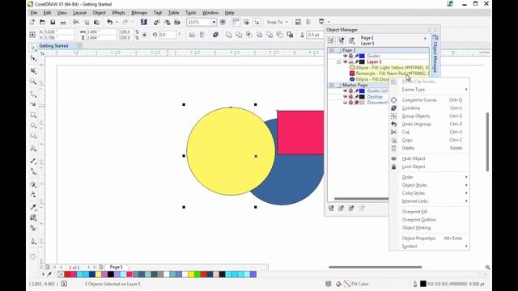The image size is (518, 291).
Task: Open the Bitmaps menu
Action: coord(139,13)
